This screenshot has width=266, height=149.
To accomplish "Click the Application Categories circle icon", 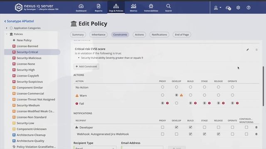I will (11, 28).
